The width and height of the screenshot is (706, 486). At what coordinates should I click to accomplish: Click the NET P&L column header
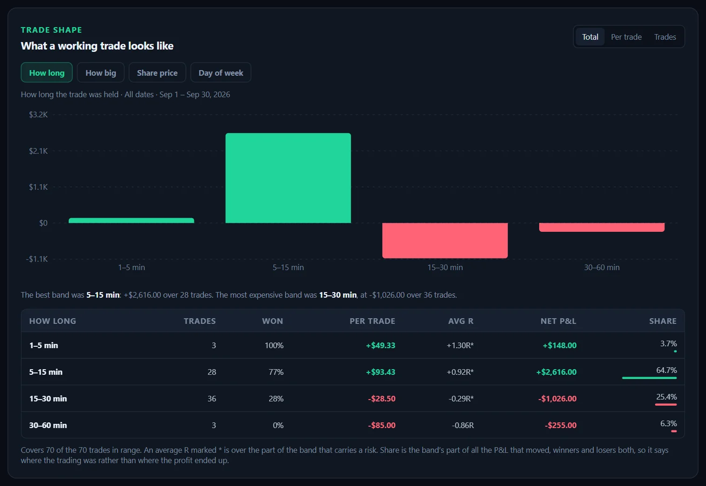point(558,321)
